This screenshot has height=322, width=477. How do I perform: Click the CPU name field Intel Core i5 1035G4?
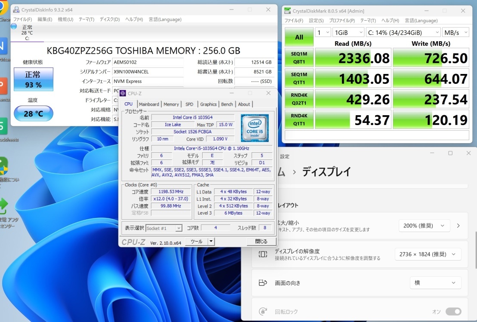[x=193, y=117]
